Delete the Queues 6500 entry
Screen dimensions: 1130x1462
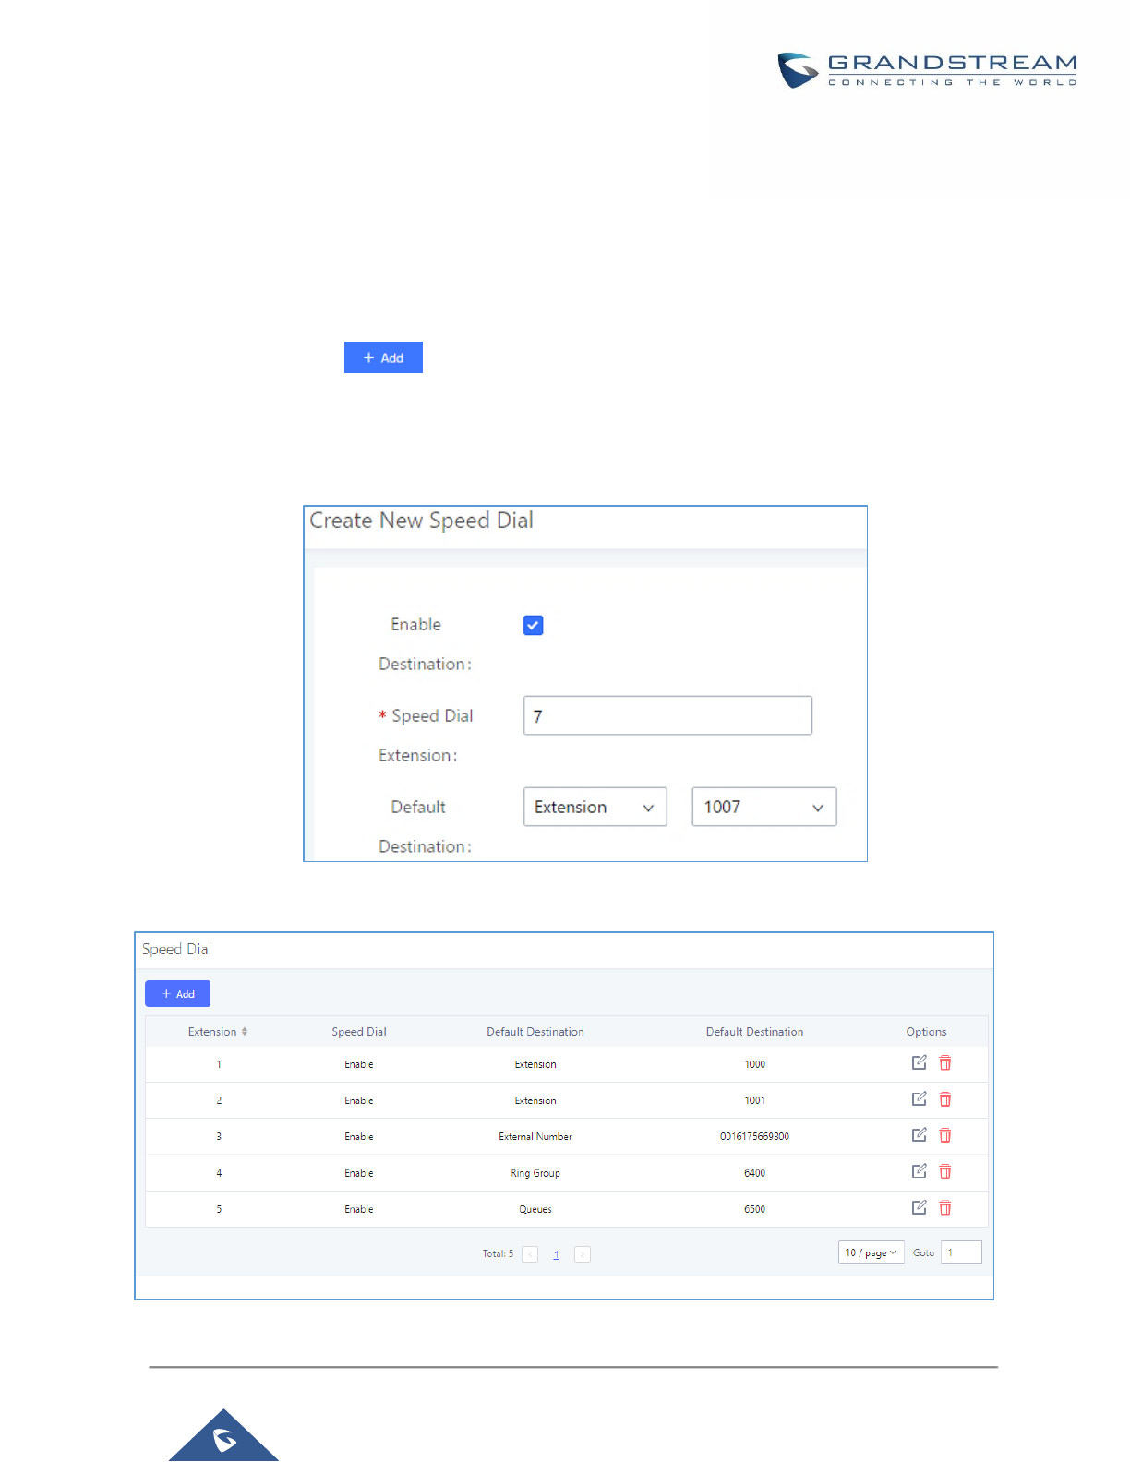click(945, 1207)
